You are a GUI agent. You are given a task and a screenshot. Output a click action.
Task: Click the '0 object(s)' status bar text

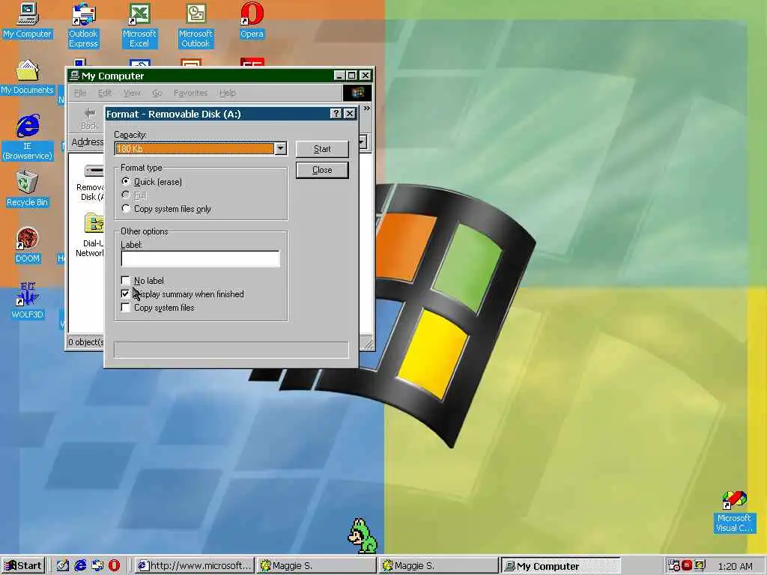[x=85, y=341]
